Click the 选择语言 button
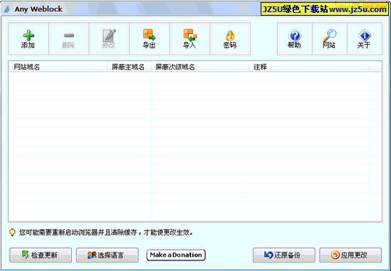Image resolution: width=391 pixels, height=271 pixels. [108, 255]
